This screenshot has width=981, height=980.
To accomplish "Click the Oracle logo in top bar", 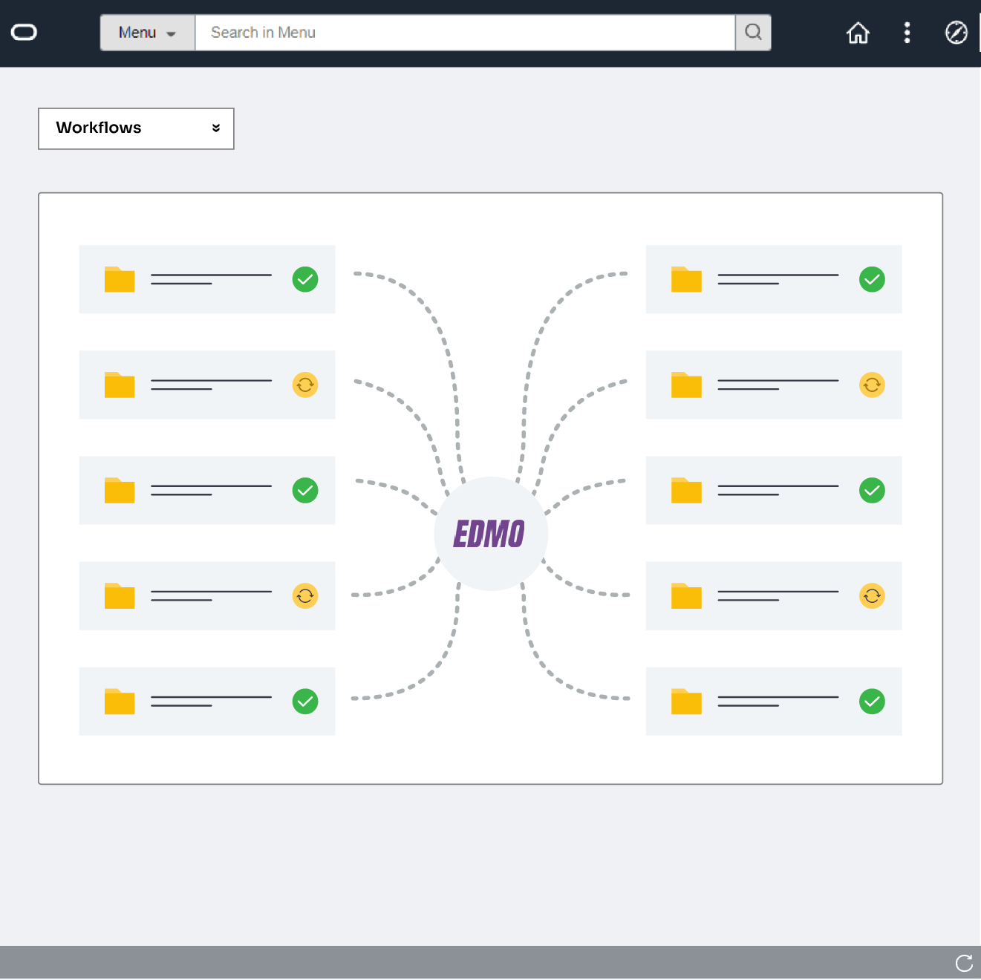I will pyautogui.click(x=24, y=33).
